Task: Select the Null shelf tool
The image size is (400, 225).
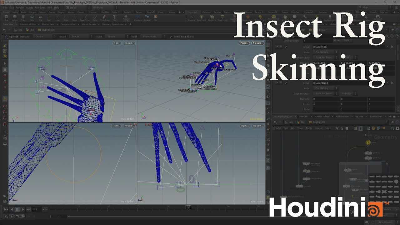Action: (x=49, y=17)
